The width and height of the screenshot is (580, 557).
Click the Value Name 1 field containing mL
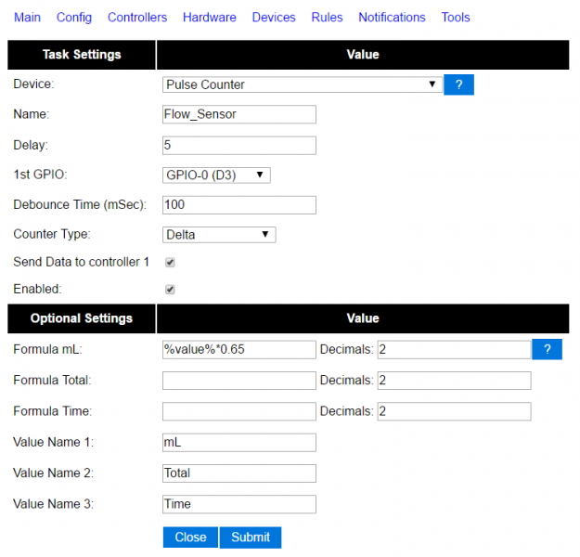point(238,442)
